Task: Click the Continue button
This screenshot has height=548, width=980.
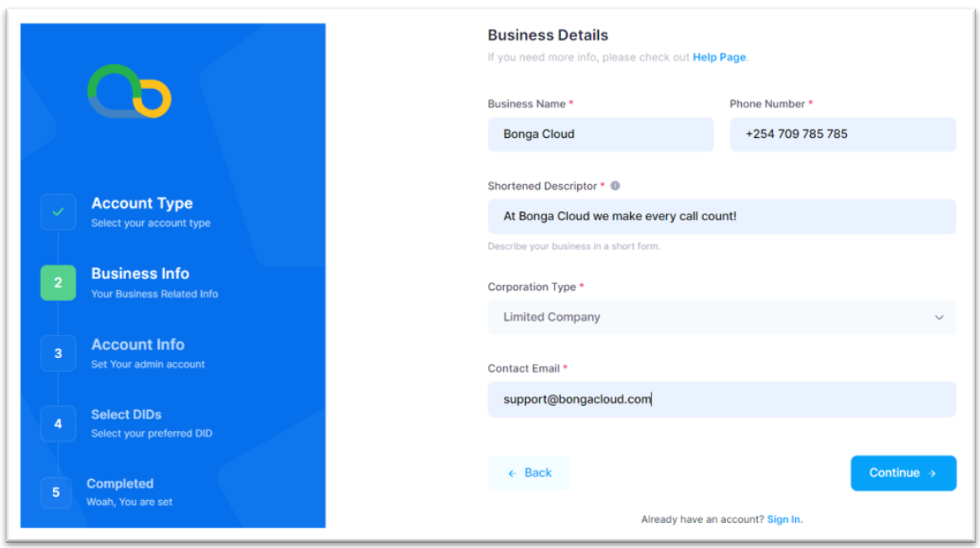Action: coord(903,473)
